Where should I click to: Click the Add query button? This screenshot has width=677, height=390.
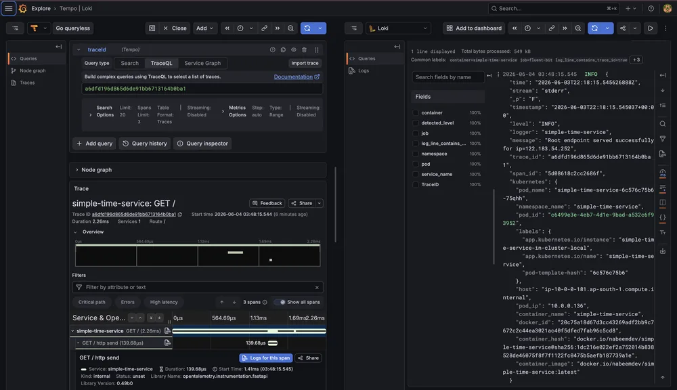95,144
